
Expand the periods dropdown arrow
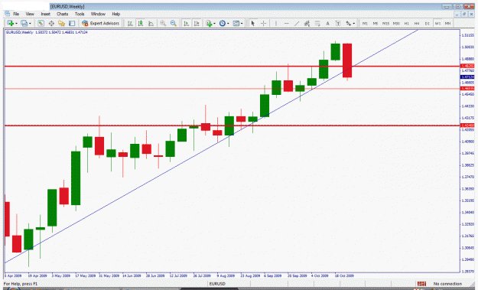[228, 24]
